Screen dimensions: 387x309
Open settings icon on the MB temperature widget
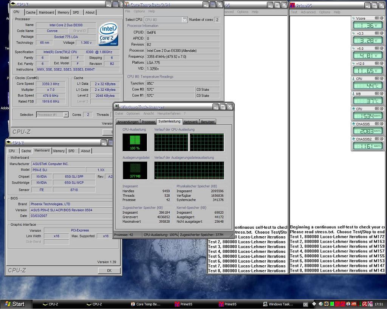coord(377,93)
